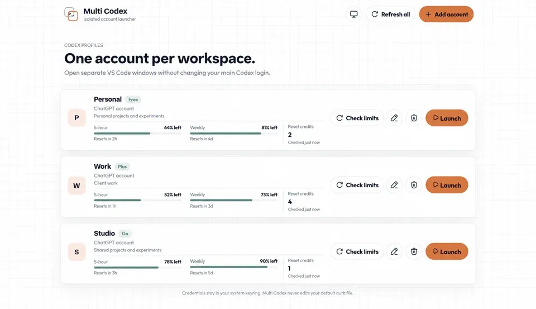Click "Resets in 3h" under Studio
536x309 pixels.
point(106,273)
